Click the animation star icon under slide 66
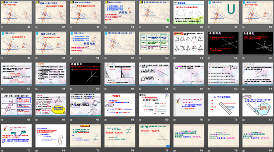This screenshot has width=274, height=152. pyautogui.click(x=37, y=120)
